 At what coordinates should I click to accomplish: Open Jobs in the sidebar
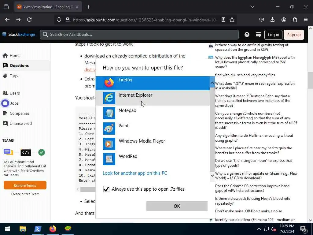[10, 103]
